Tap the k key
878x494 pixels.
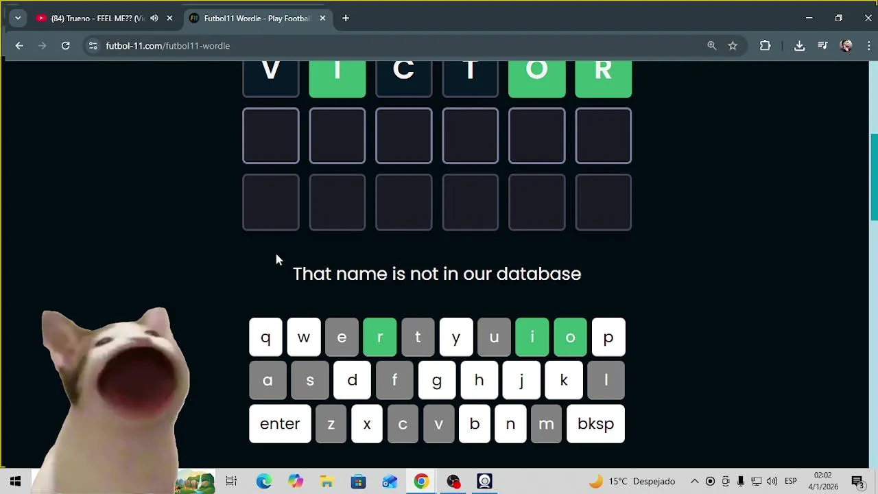click(x=564, y=381)
